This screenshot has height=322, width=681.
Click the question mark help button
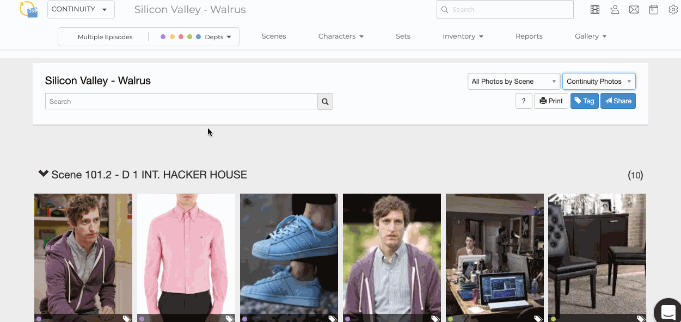(x=524, y=101)
